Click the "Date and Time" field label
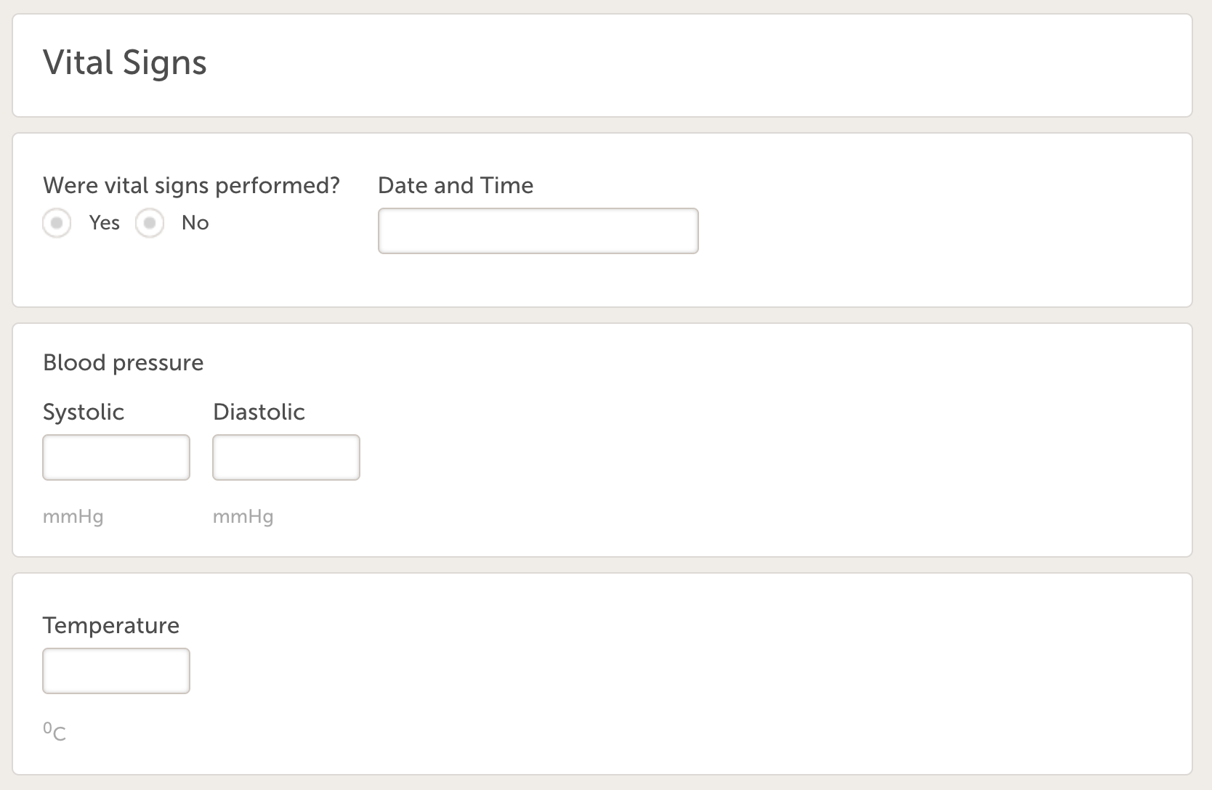 456,186
